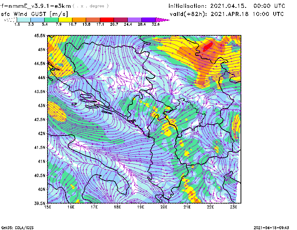Click the 39.5N latitude label
This screenshot has width=297, height=230.
click(40, 204)
